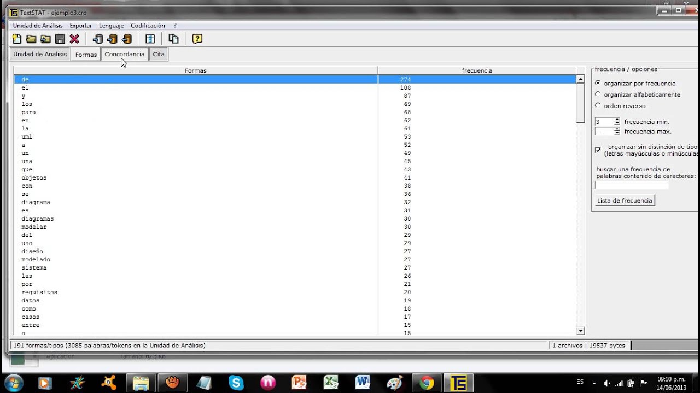Select the 'sistema' row
700x393 pixels.
295,267
